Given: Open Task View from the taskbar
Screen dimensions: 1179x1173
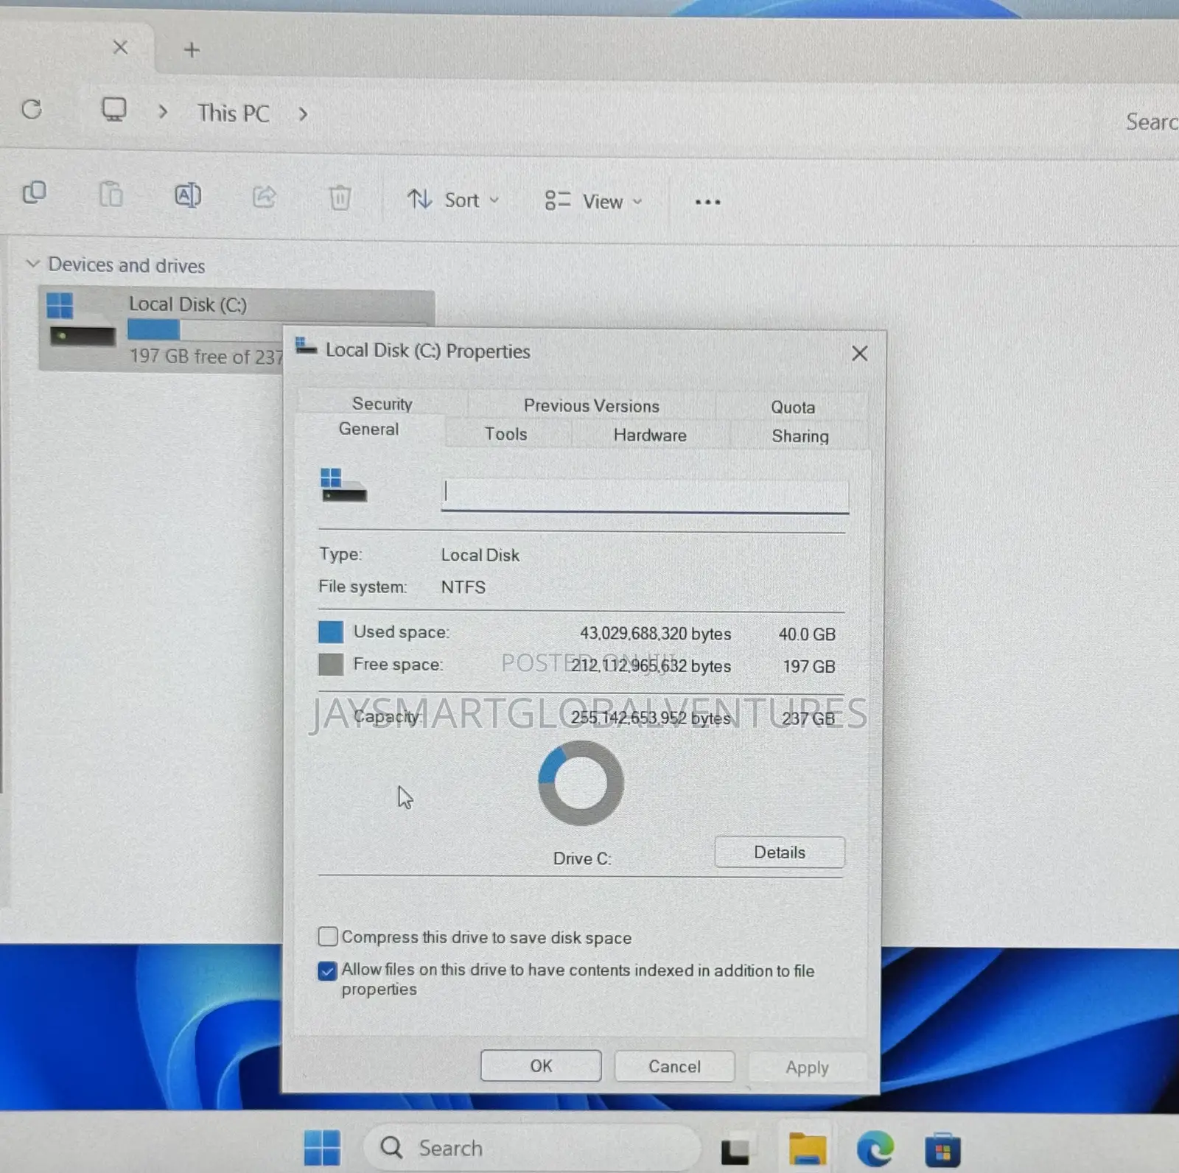Looking at the screenshot, I should coord(735,1150).
